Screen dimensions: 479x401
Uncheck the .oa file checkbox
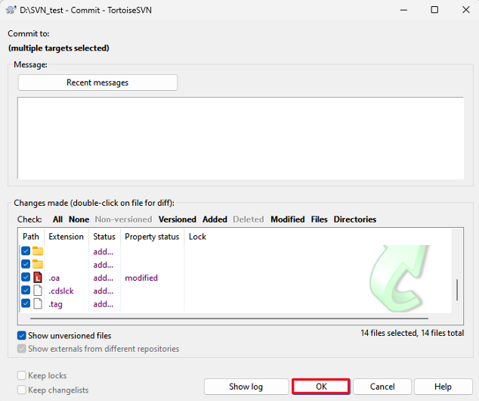26,277
